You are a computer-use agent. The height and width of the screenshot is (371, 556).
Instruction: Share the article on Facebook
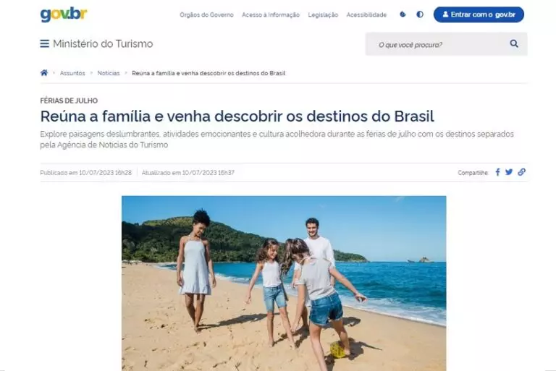pos(497,172)
